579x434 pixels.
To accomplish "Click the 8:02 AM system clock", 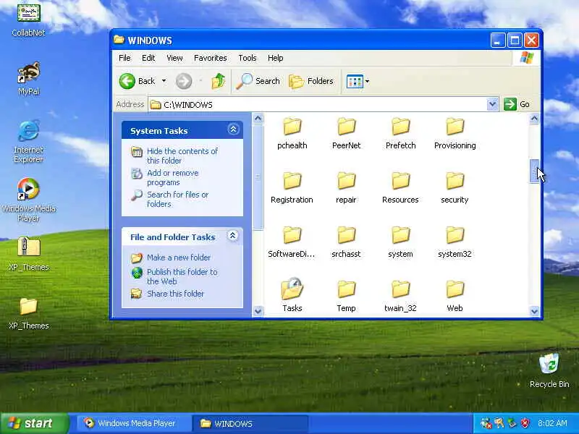I will point(552,423).
